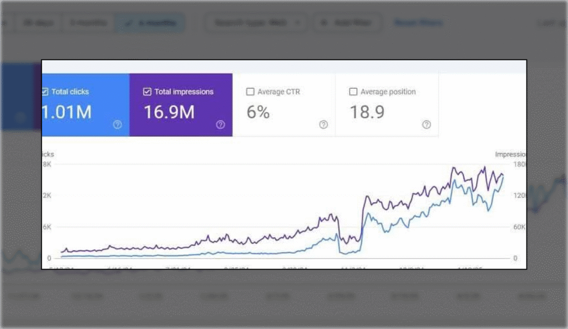568x329 pixels.
Task: Click the 6% average CTR value
Action: coord(258,112)
